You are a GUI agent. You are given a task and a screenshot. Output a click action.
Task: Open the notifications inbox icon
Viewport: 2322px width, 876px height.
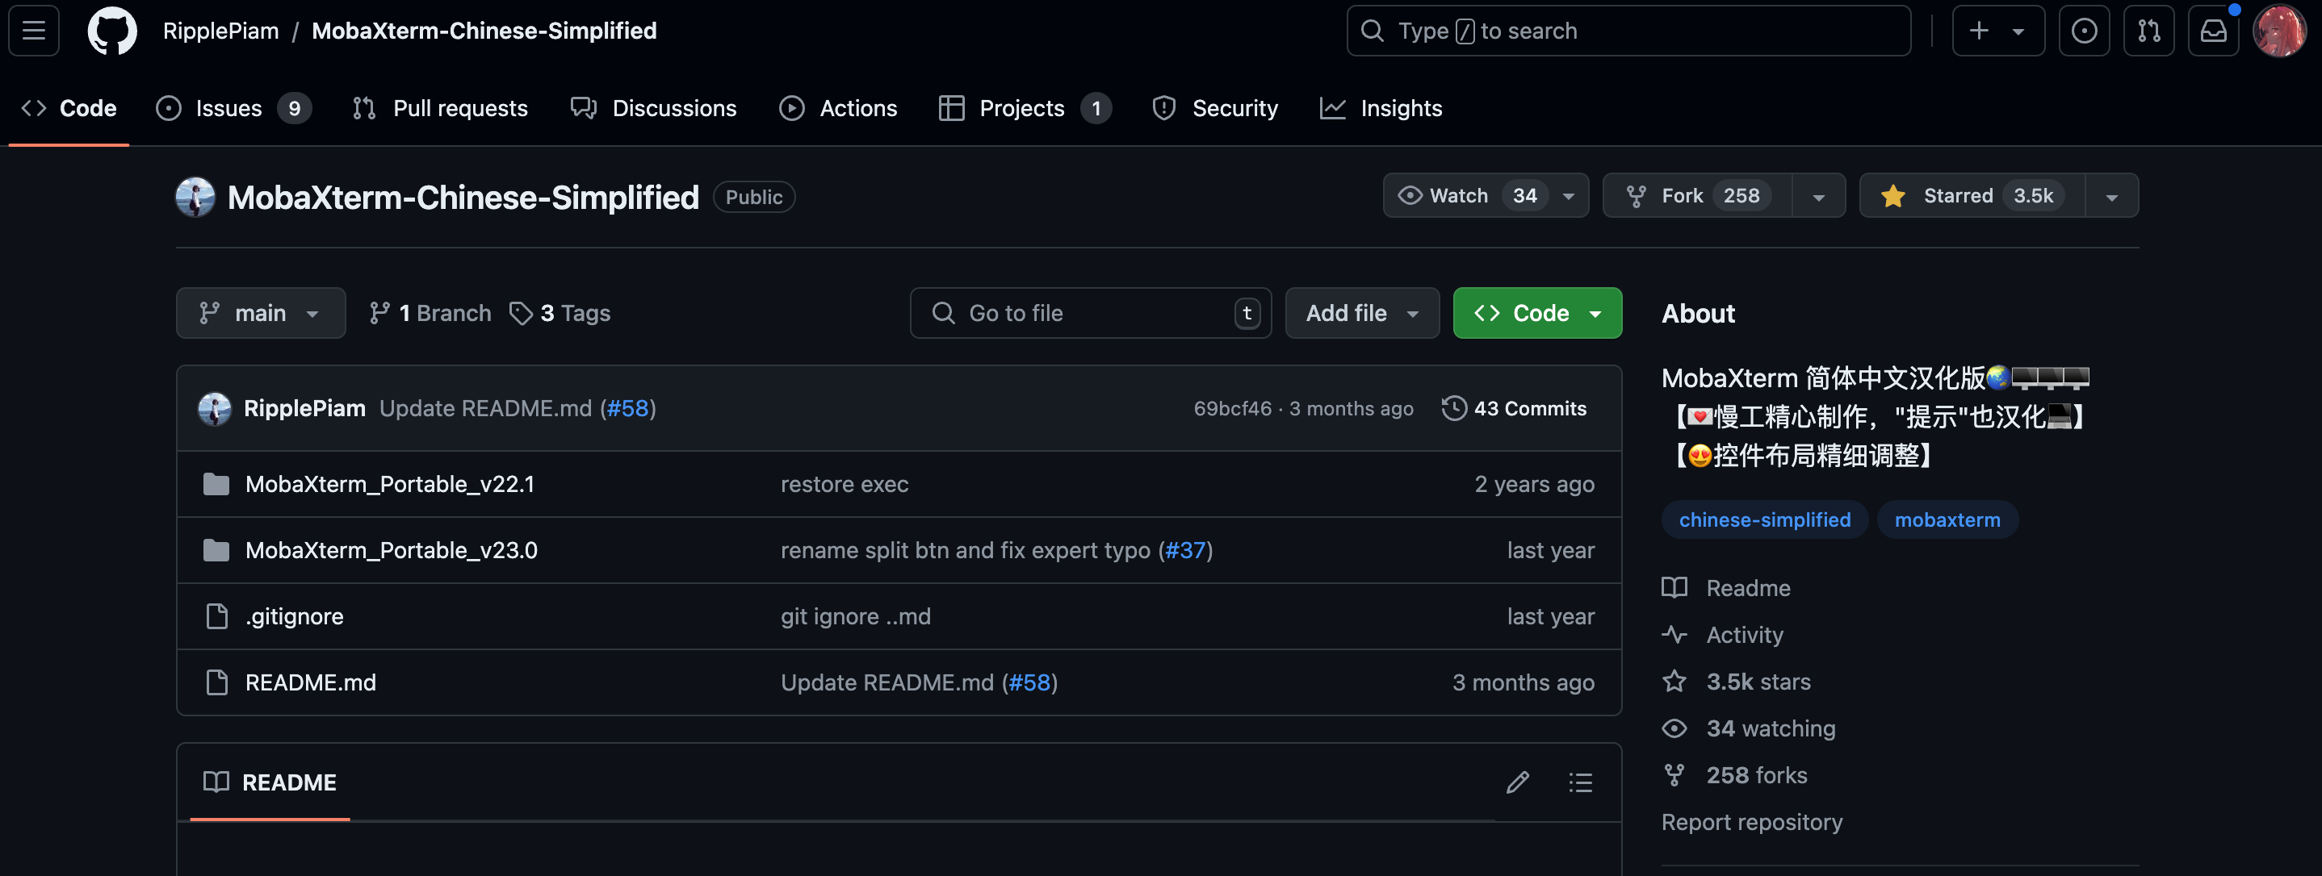point(2213,31)
